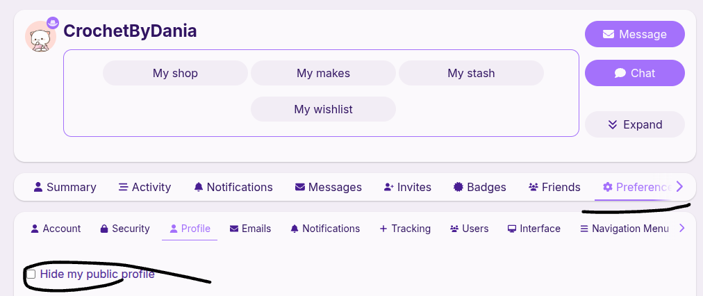Open the Emails preferences sub-tab

click(x=250, y=229)
